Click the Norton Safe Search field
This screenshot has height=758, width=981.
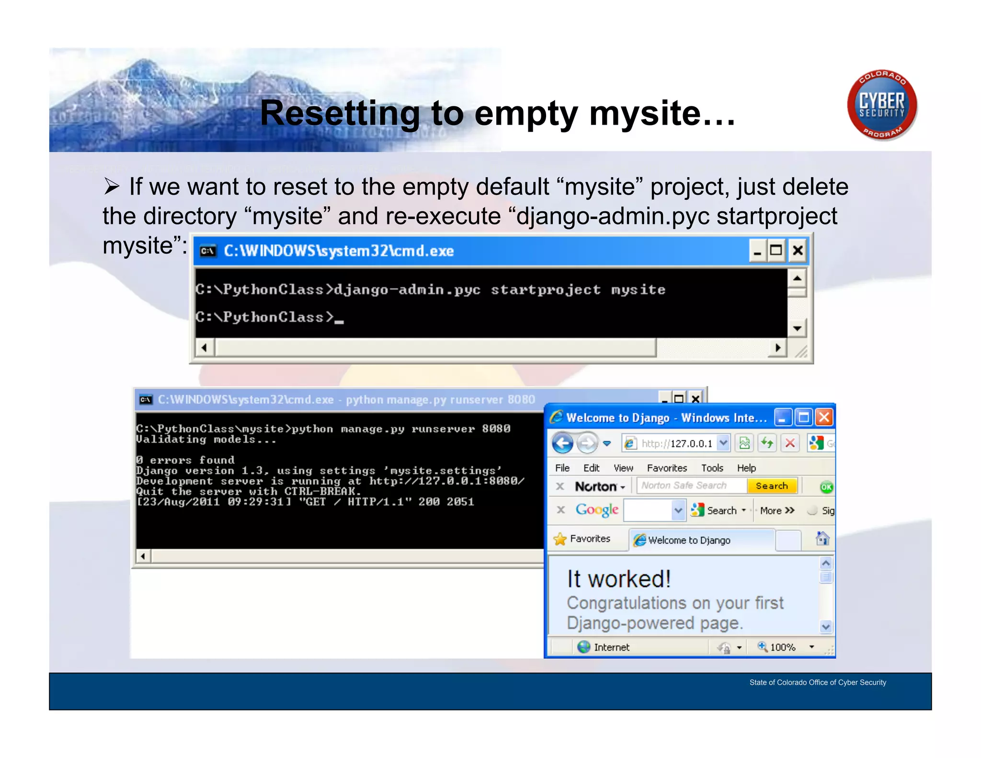pyautogui.click(x=692, y=486)
